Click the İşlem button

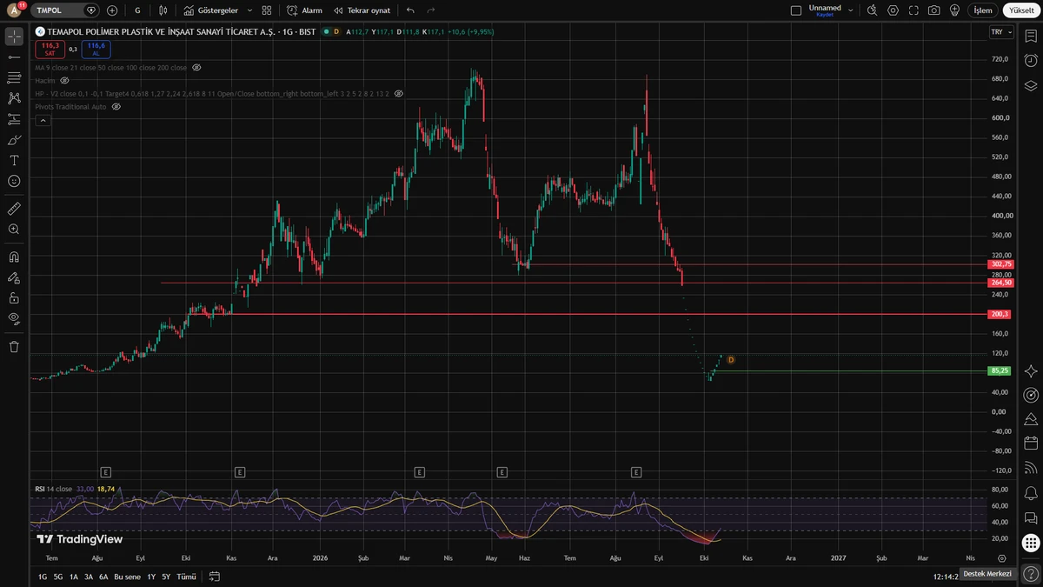[982, 10]
